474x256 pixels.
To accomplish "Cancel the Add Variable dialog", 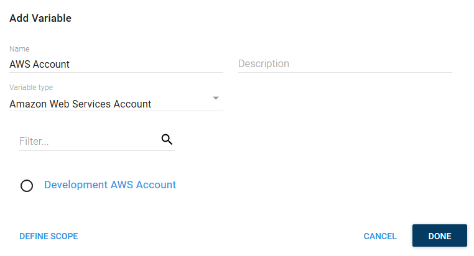I will pos(380,236).
